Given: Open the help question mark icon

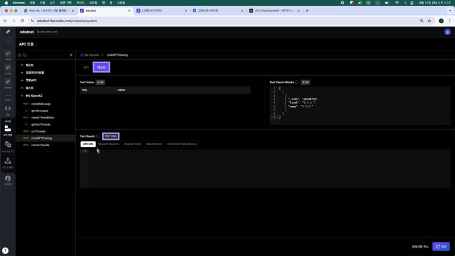Looking at the screenshot, I should tap(5, 250).
